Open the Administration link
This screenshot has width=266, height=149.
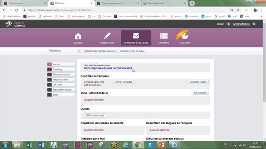coord(241,24)
